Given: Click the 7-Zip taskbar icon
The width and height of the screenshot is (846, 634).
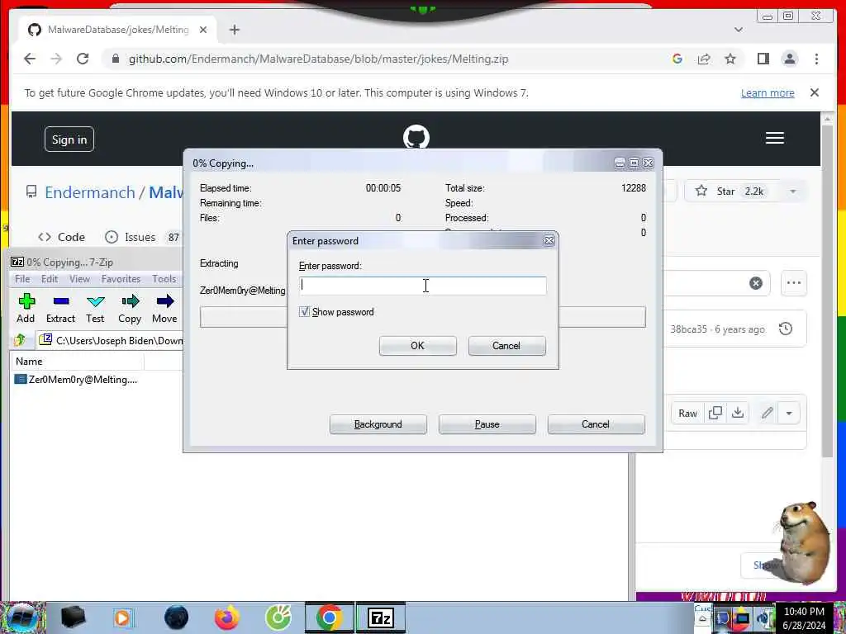Looking at the screenshot, I should tap(381, 617).
